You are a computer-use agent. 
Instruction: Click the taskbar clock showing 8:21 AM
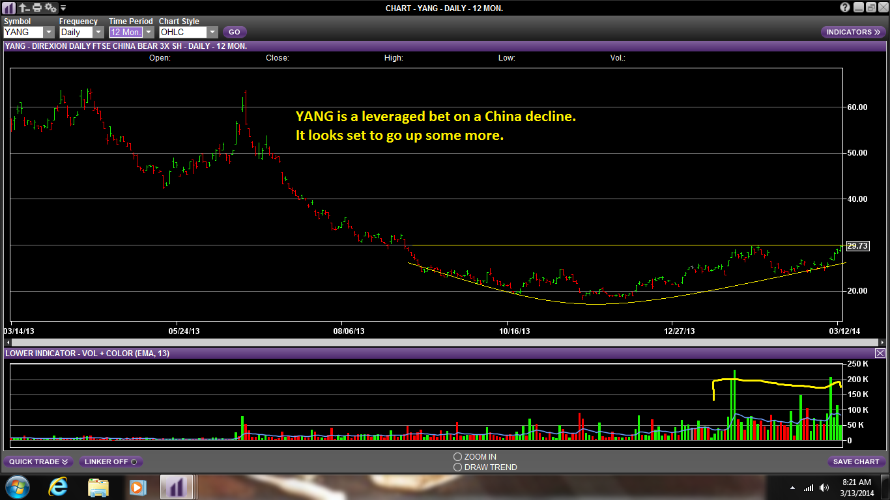(856, 487)
